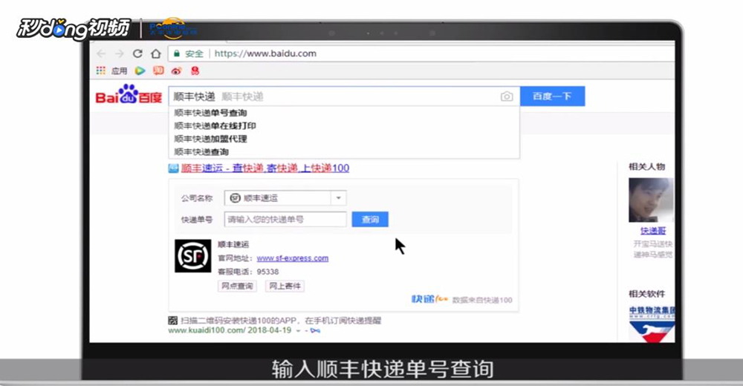Click the 数据来自快递100 text
This screenshot has width=743, height=386.
click(x=482, y=300)
